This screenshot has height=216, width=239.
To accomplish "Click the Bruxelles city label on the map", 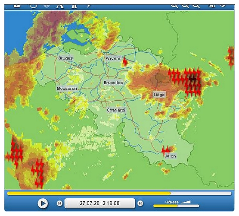I will [x=113, y=83].
